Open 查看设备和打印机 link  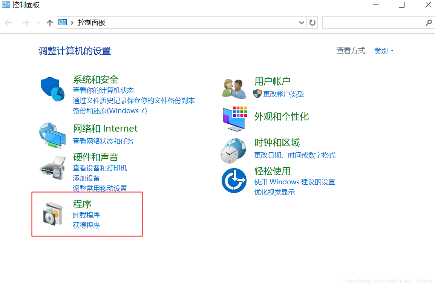[100, 168]
